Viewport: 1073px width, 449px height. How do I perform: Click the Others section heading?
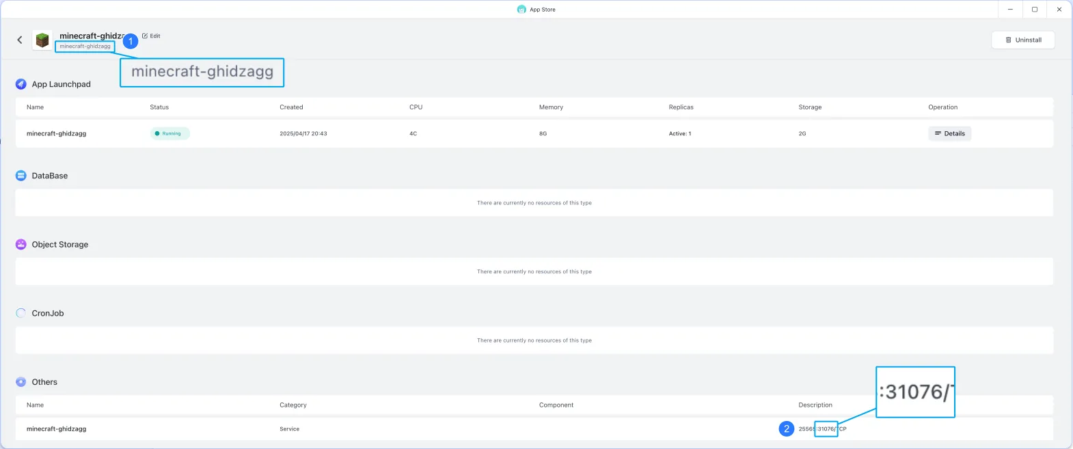(44, 382)
